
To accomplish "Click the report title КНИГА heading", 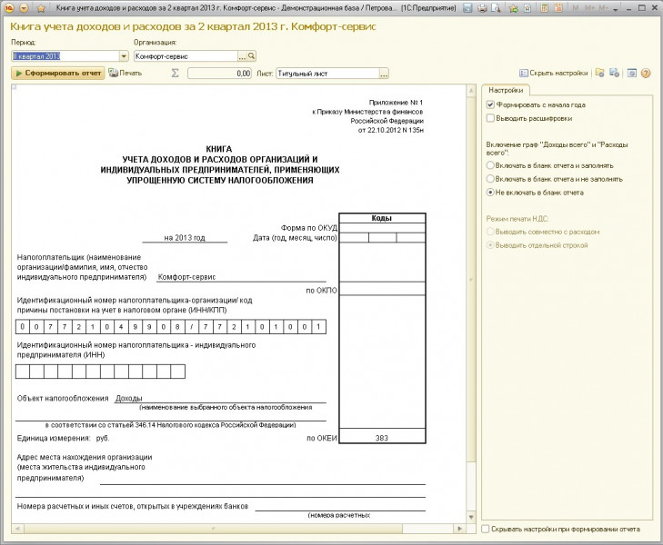I will click(x=219, y=149).
